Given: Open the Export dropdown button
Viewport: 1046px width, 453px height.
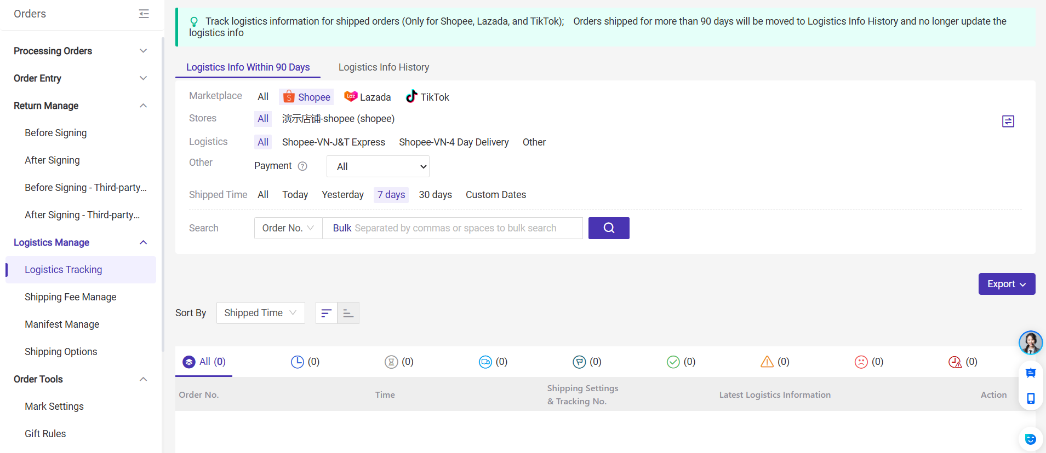Looking at the screenshot, I should coord(1007,284).
